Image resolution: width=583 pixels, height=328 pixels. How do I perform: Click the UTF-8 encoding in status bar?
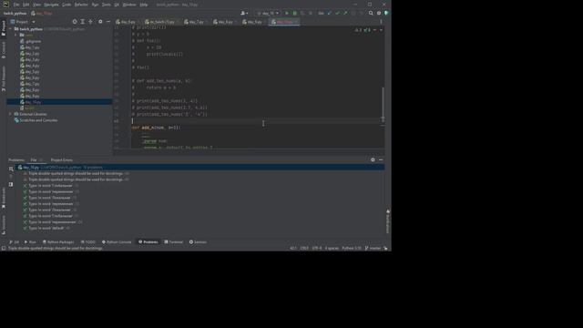[x=317, y=248]
